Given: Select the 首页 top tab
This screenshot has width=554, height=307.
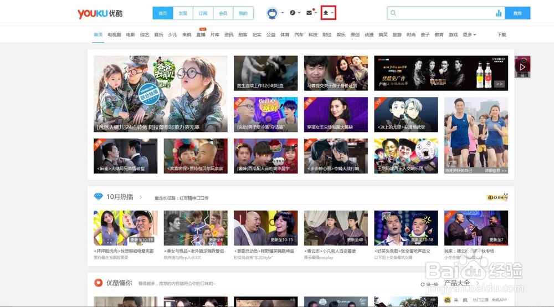Looking at the screenshot, I should [163, 13].
